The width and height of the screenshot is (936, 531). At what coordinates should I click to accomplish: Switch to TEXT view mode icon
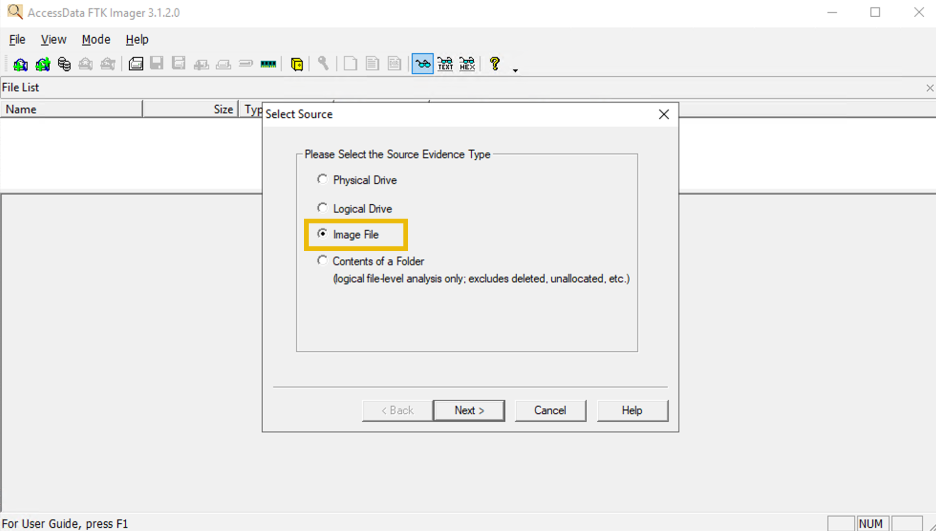[445, 64]
